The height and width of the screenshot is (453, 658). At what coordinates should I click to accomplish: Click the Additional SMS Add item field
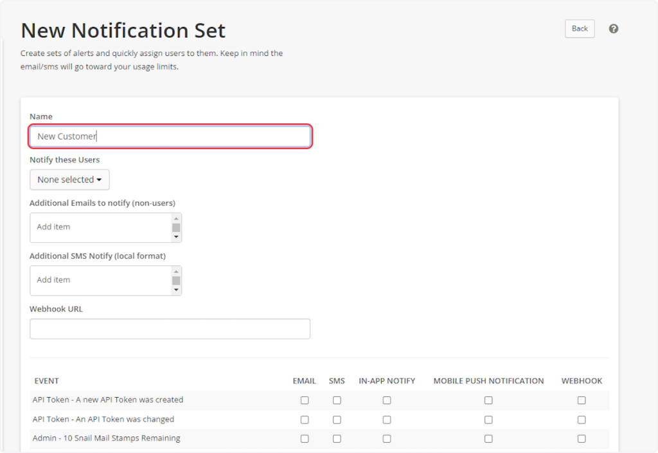pyautogui.click(x=100, y=280)
